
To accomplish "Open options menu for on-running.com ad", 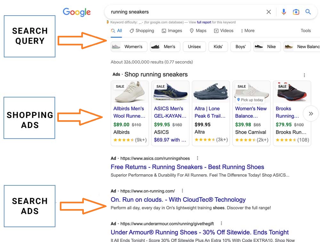I will point(182,191).
